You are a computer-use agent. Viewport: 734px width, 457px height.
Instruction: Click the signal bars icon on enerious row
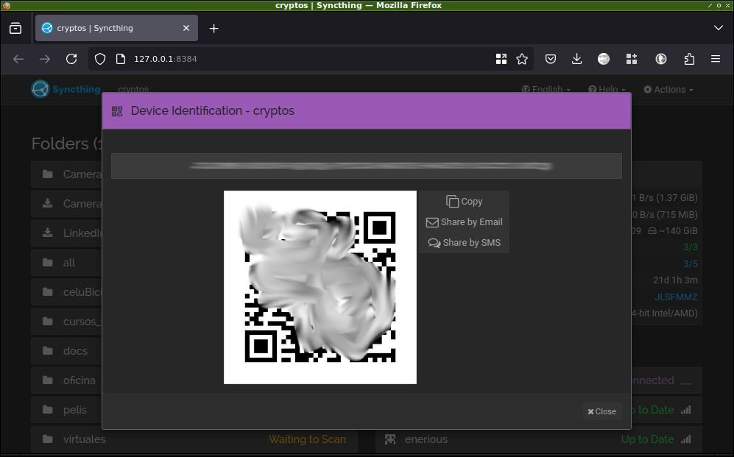coord(686,439)
